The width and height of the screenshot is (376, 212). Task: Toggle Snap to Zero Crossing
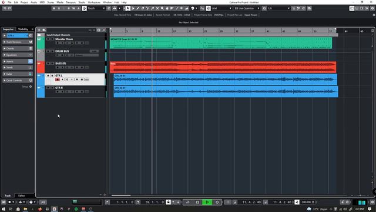202,8
